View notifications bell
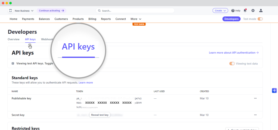 click(245, 11)
